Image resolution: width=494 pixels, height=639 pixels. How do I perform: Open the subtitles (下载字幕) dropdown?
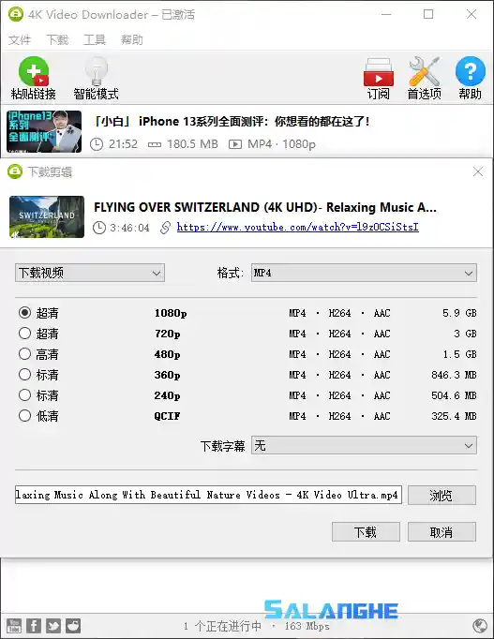pos(364,445)
